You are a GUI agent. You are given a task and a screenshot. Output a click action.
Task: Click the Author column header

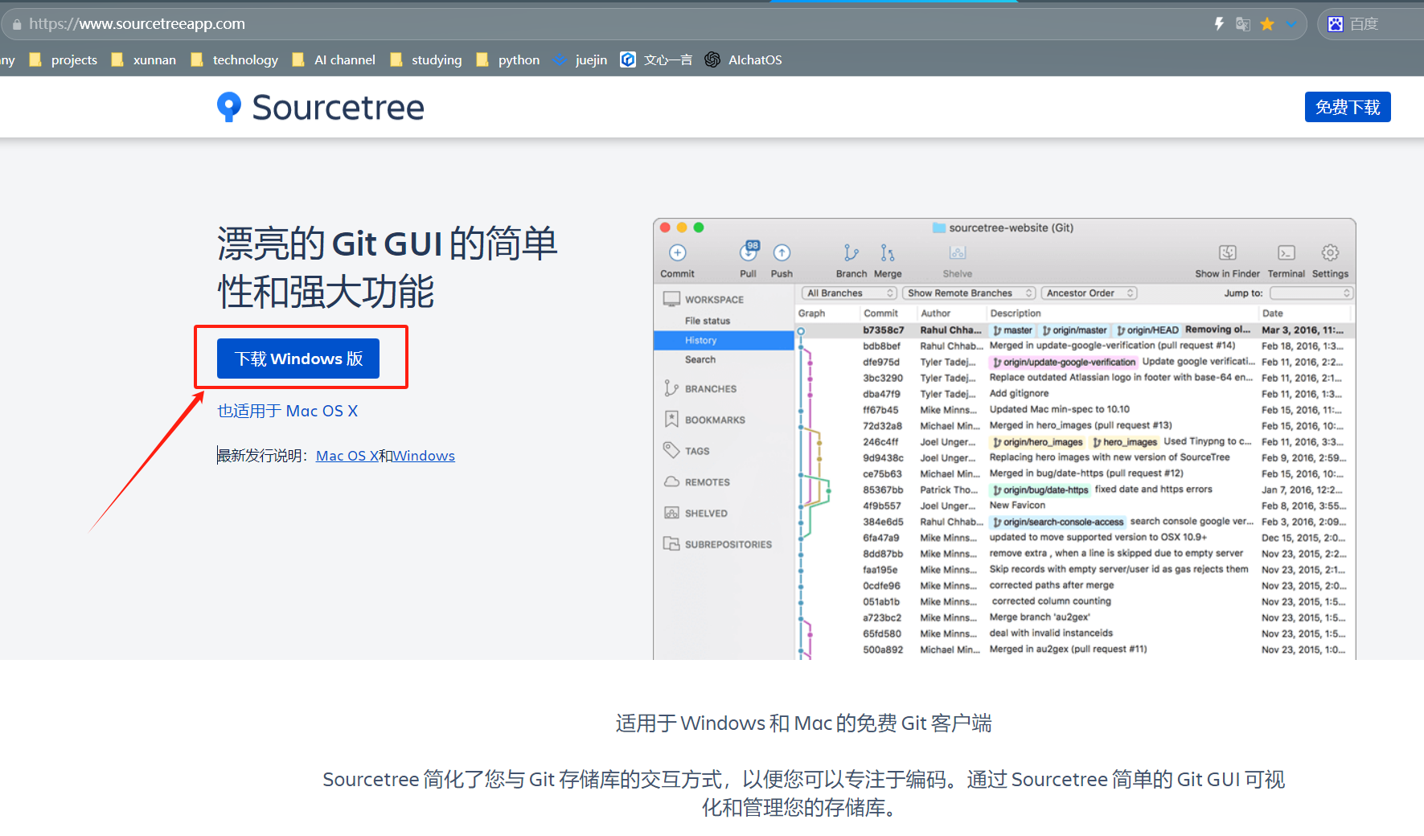coord(935,313)
